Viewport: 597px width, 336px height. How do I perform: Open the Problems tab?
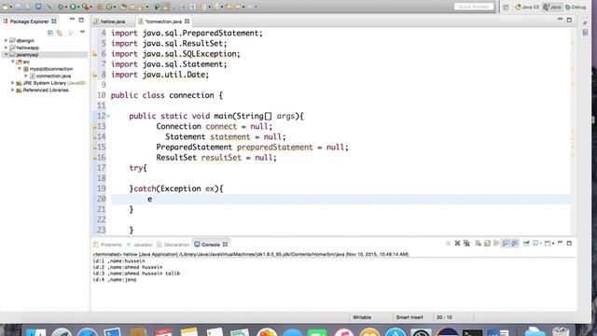point(108,245)
